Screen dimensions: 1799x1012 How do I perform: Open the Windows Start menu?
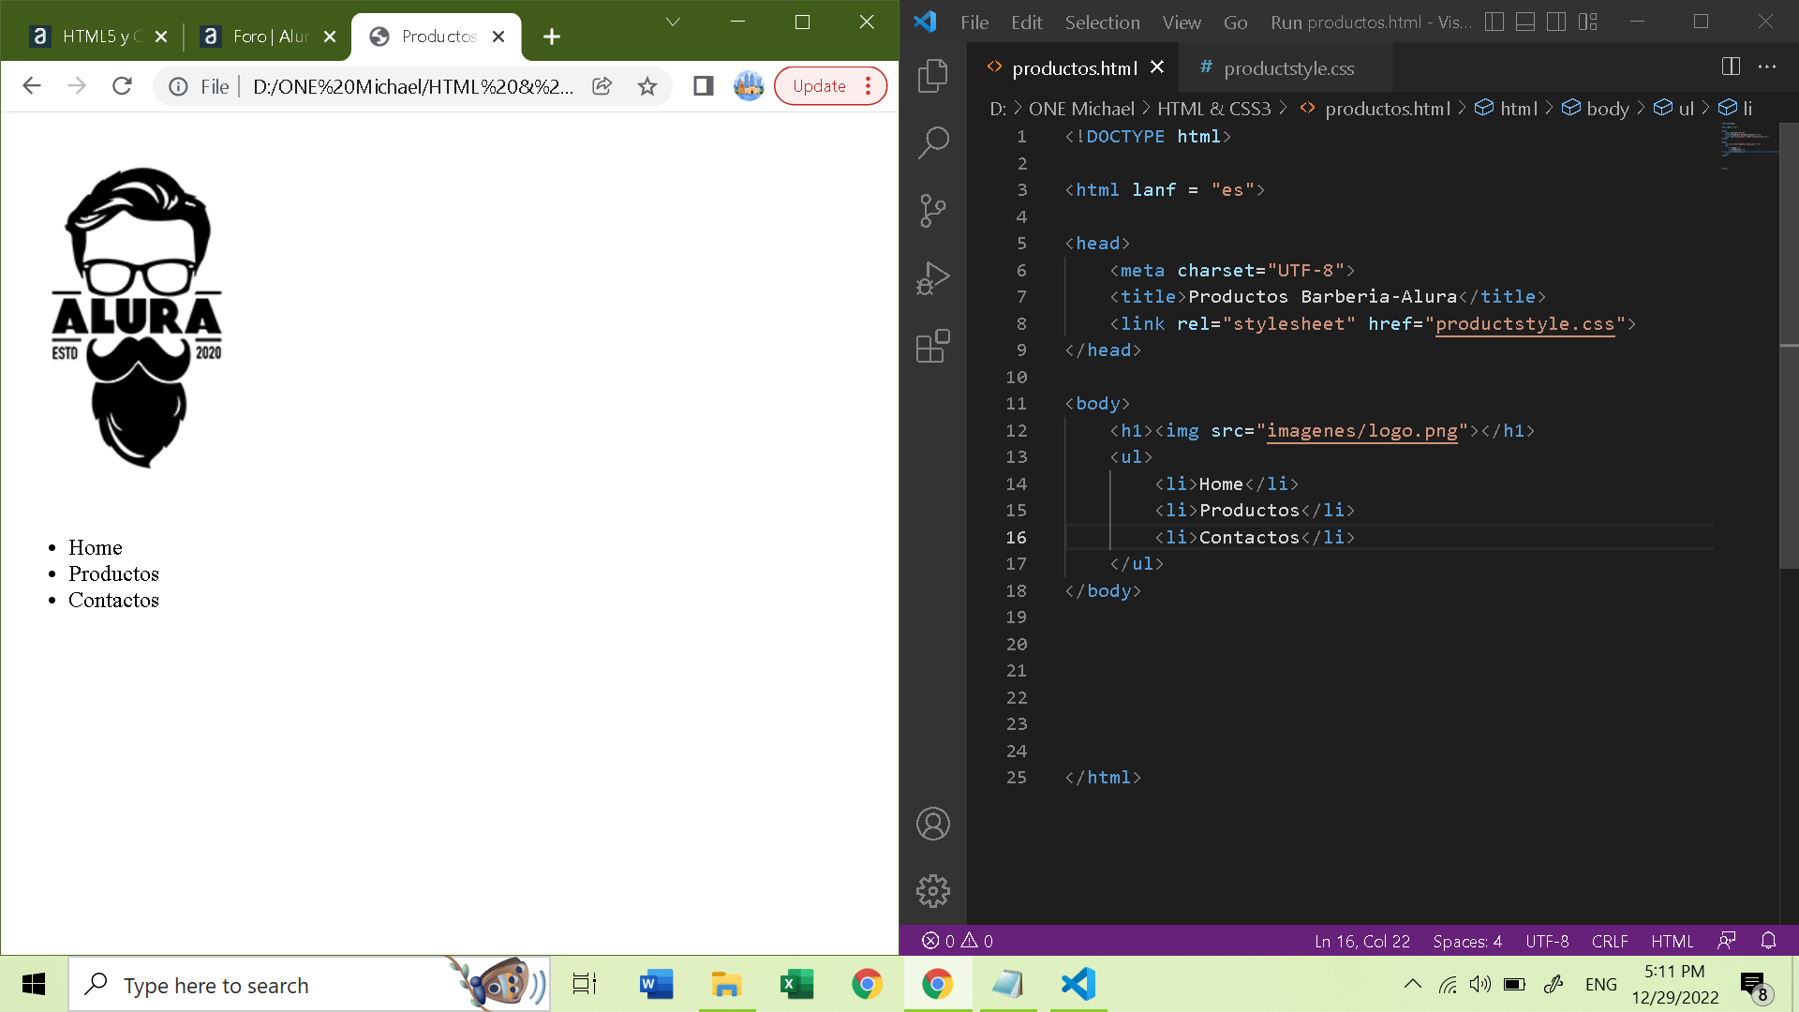click(x=34, y=984)
